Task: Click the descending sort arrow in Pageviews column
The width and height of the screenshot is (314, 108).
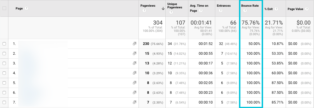Action: [163, 9]
